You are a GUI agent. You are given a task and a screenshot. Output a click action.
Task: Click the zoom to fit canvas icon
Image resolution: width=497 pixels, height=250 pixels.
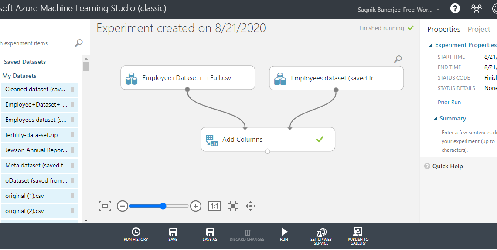pos(105,206)
